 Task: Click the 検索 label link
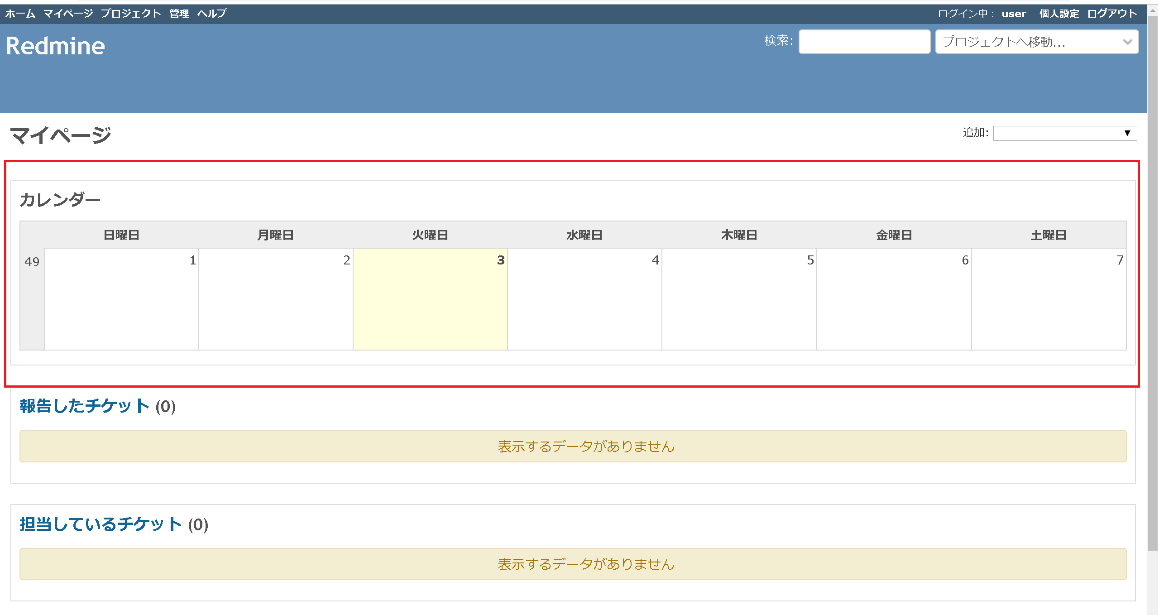tap(778, 41)
